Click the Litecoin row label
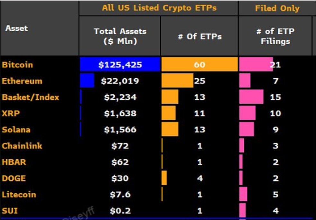 [19, 195]
